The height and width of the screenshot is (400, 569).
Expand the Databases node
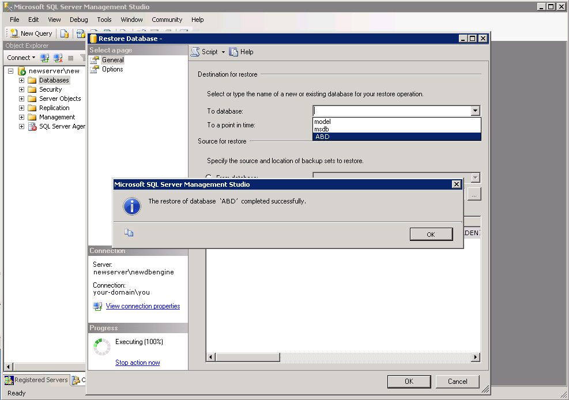(x=22, y=80)
